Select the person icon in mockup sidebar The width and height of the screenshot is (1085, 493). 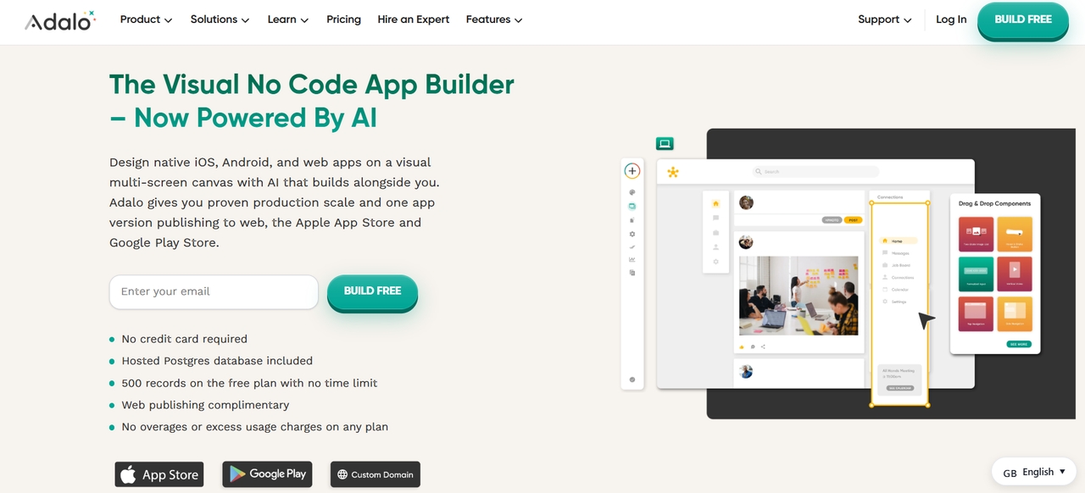(x=715, y=247)
